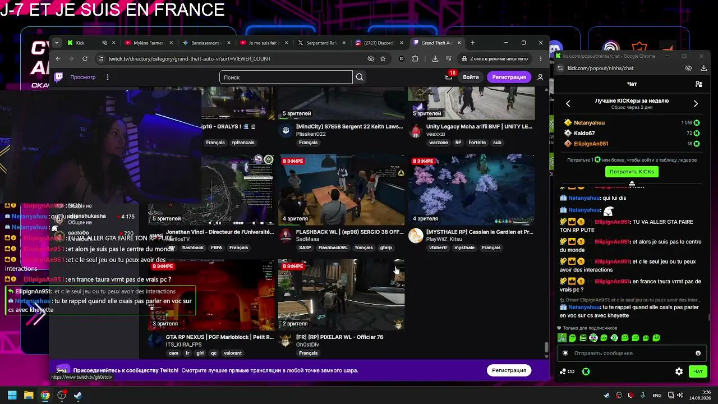718x404 pixels.
Task: Open the incognito windows indicator
Action: click(494, 58)
